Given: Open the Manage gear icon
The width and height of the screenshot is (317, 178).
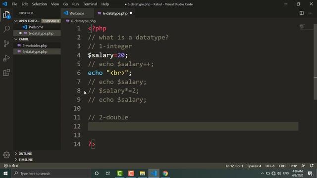Looking at the screenshot, I should [x=6, y=155].
